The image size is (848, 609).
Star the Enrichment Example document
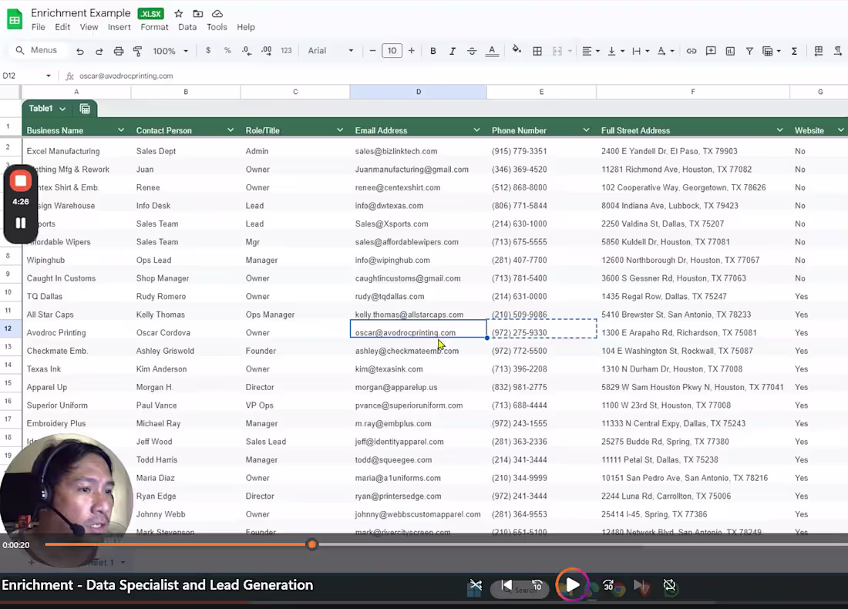[x=179, y=14]
